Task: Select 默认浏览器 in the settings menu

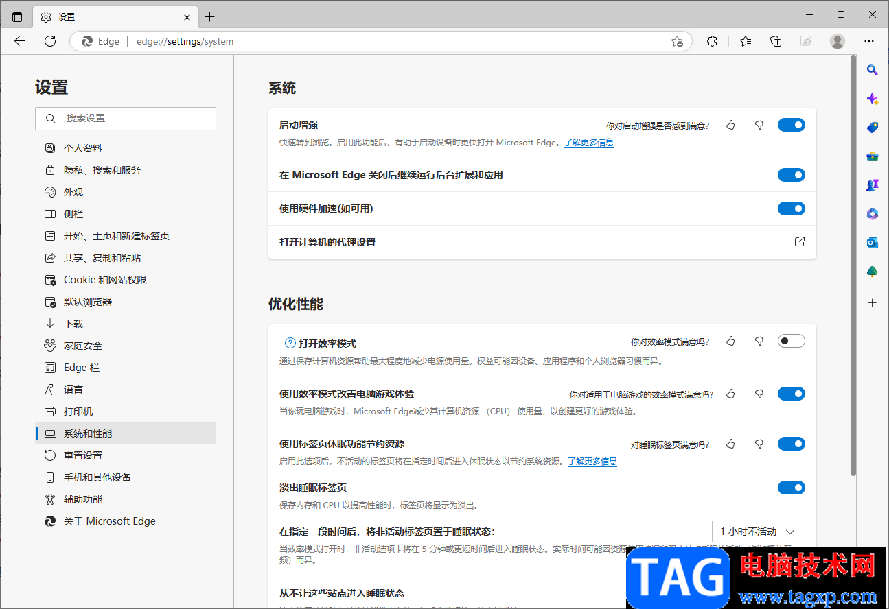Action: pyautogui.click(x=126, y=302)
